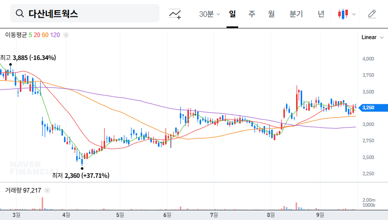Open the add indicator chart icon
Screen dimensions: 388x220
click(x=175, y=14)
